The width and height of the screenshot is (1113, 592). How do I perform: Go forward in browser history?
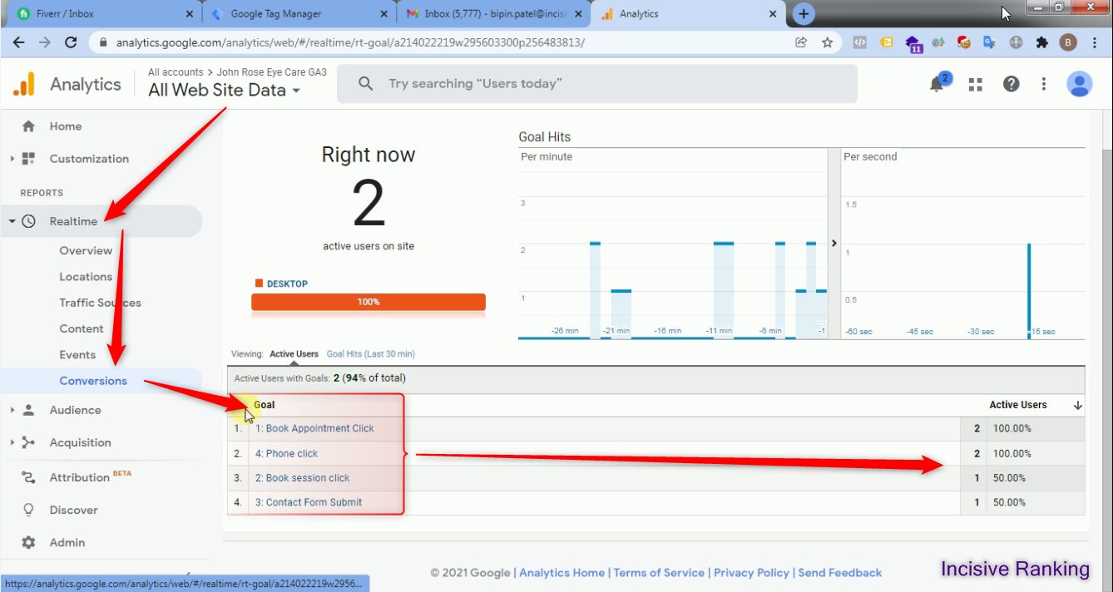coord(45,42)
